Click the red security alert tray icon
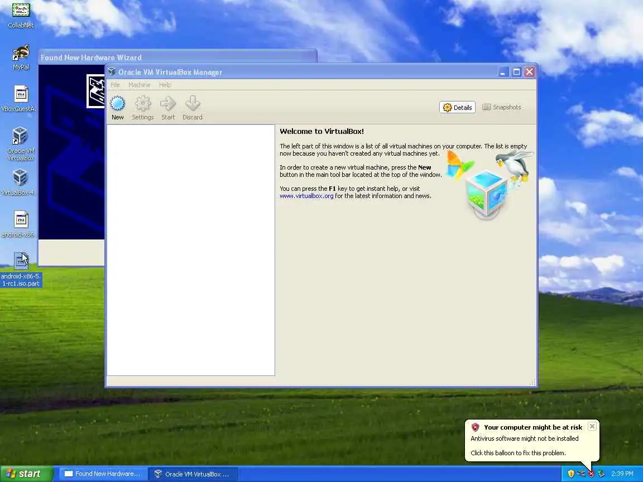This screenshot has width=643, height=482. [x=591, y=474]
